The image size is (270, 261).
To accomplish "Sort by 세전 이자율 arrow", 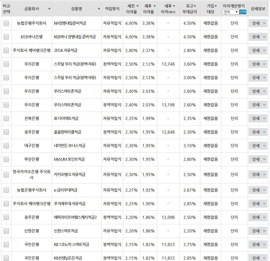I will pos(138,6).
